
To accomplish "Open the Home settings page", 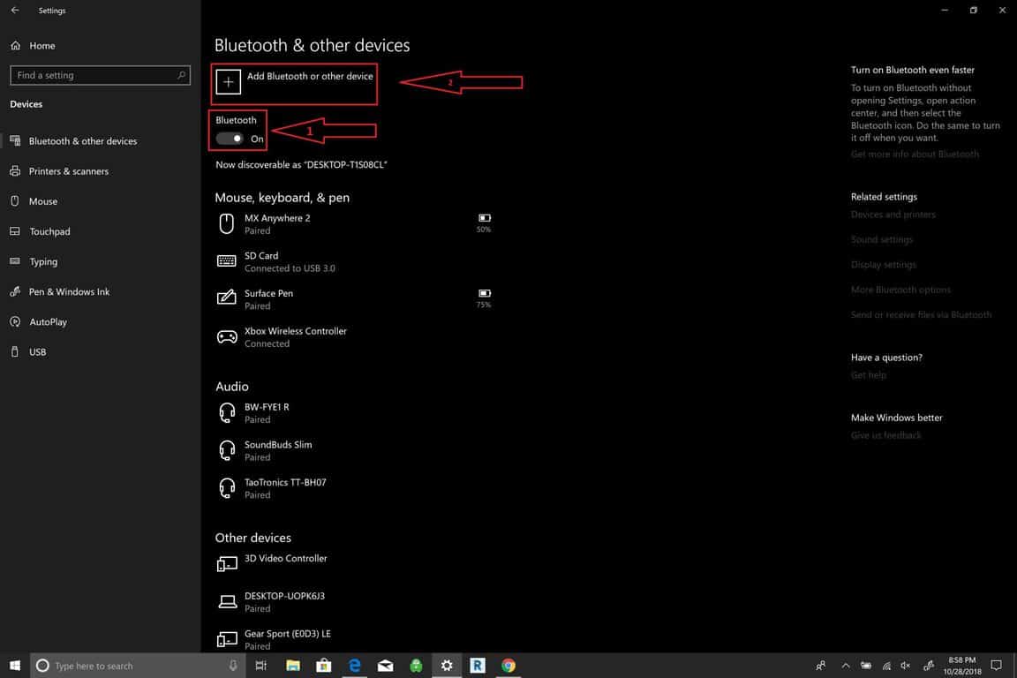I will coord(41,46).
